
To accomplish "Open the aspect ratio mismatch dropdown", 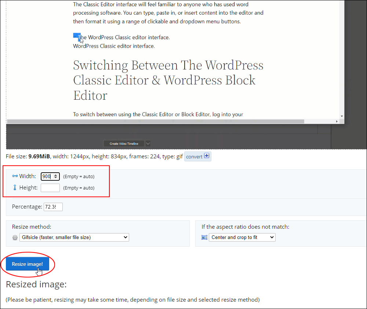I will coord(242,237).
